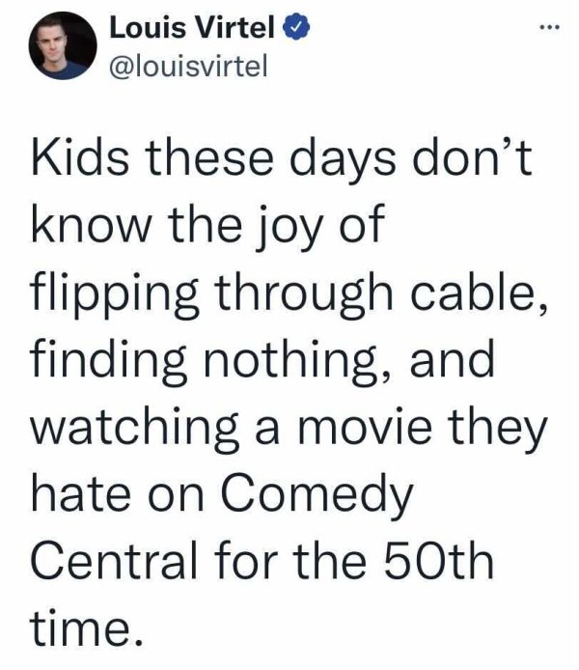Open Louis Virtel's profile picture
Image resolution: width=579 pixels, height=670 pixels.
coord(63,45)
